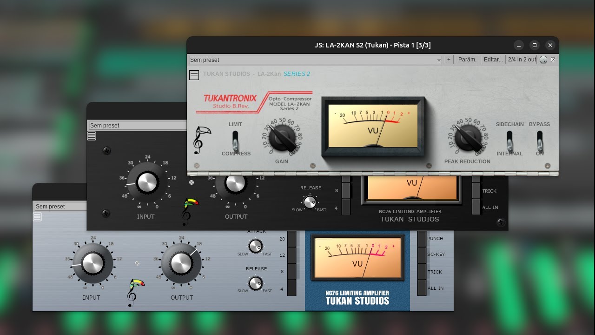Select ratio 12 button in silver NC76
Viewport: 595px width, 335px height.
291,255
